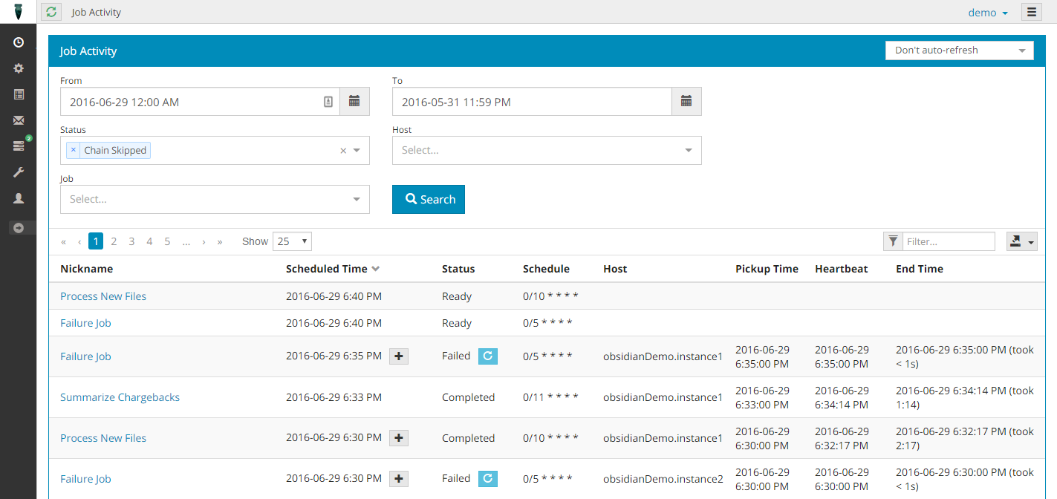Click the envelope notifications sidebar icon
Image resolution: width=1057 pixels, height=499 pixels.
pos(19,120)
